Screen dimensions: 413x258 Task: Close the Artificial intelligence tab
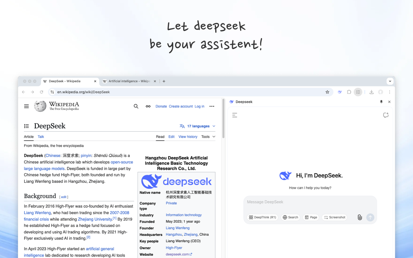tap(155, 81)
